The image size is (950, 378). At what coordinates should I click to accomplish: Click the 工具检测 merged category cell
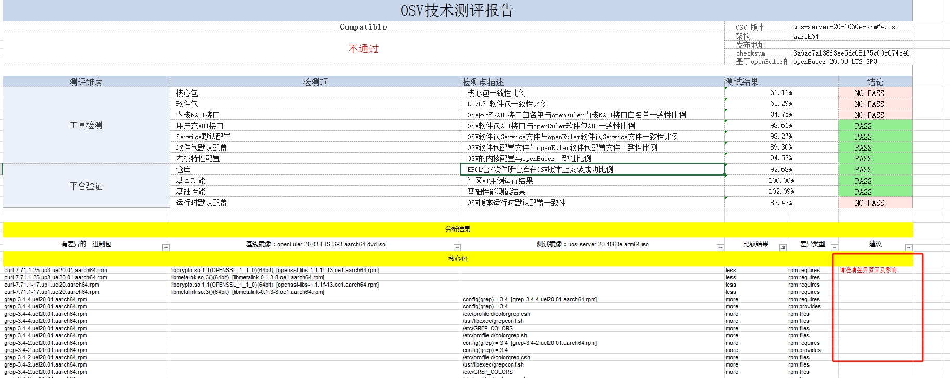[86, 125]
